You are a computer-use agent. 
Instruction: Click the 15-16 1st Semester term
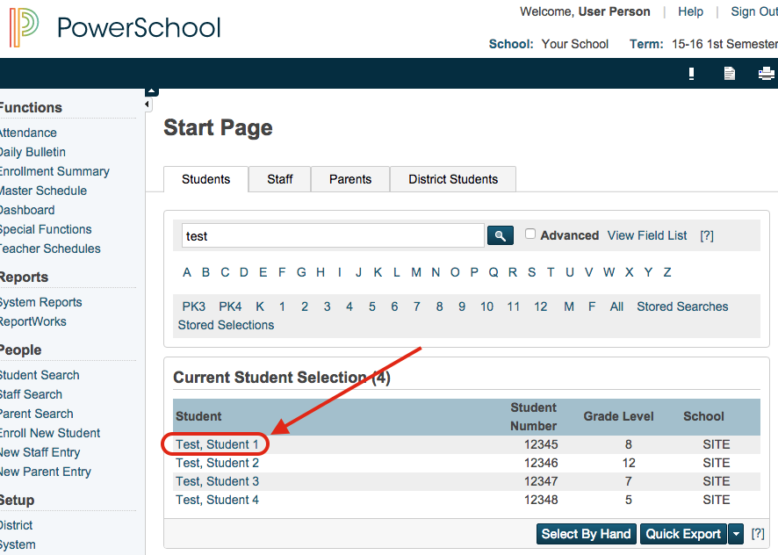tap(724, 44)
